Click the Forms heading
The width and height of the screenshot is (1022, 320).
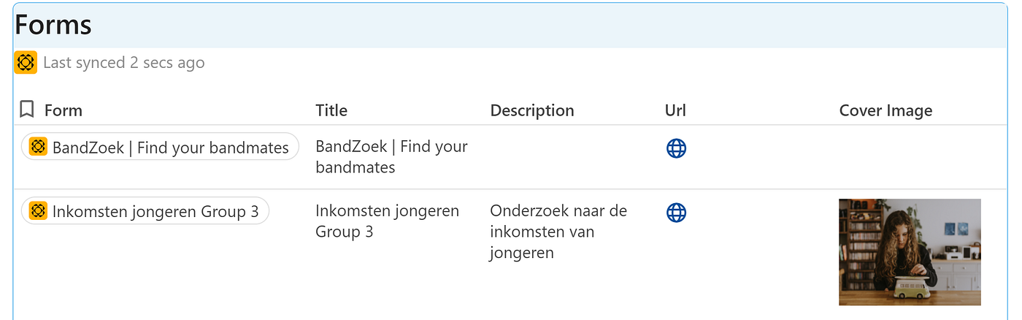coord(53,26)
